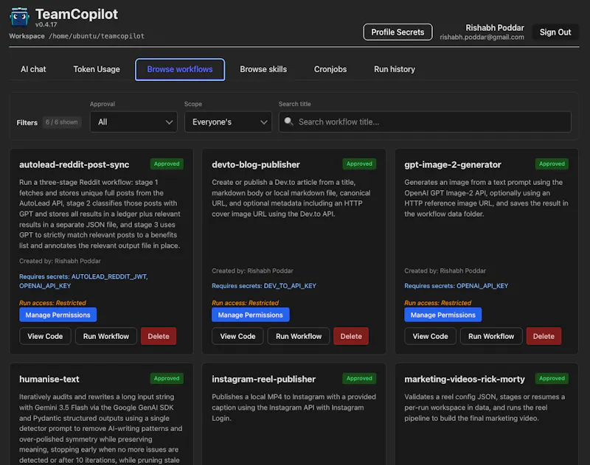The image size is (590, 465).
Task: Open Profile Secrets
Action: [x=398, y=32]
